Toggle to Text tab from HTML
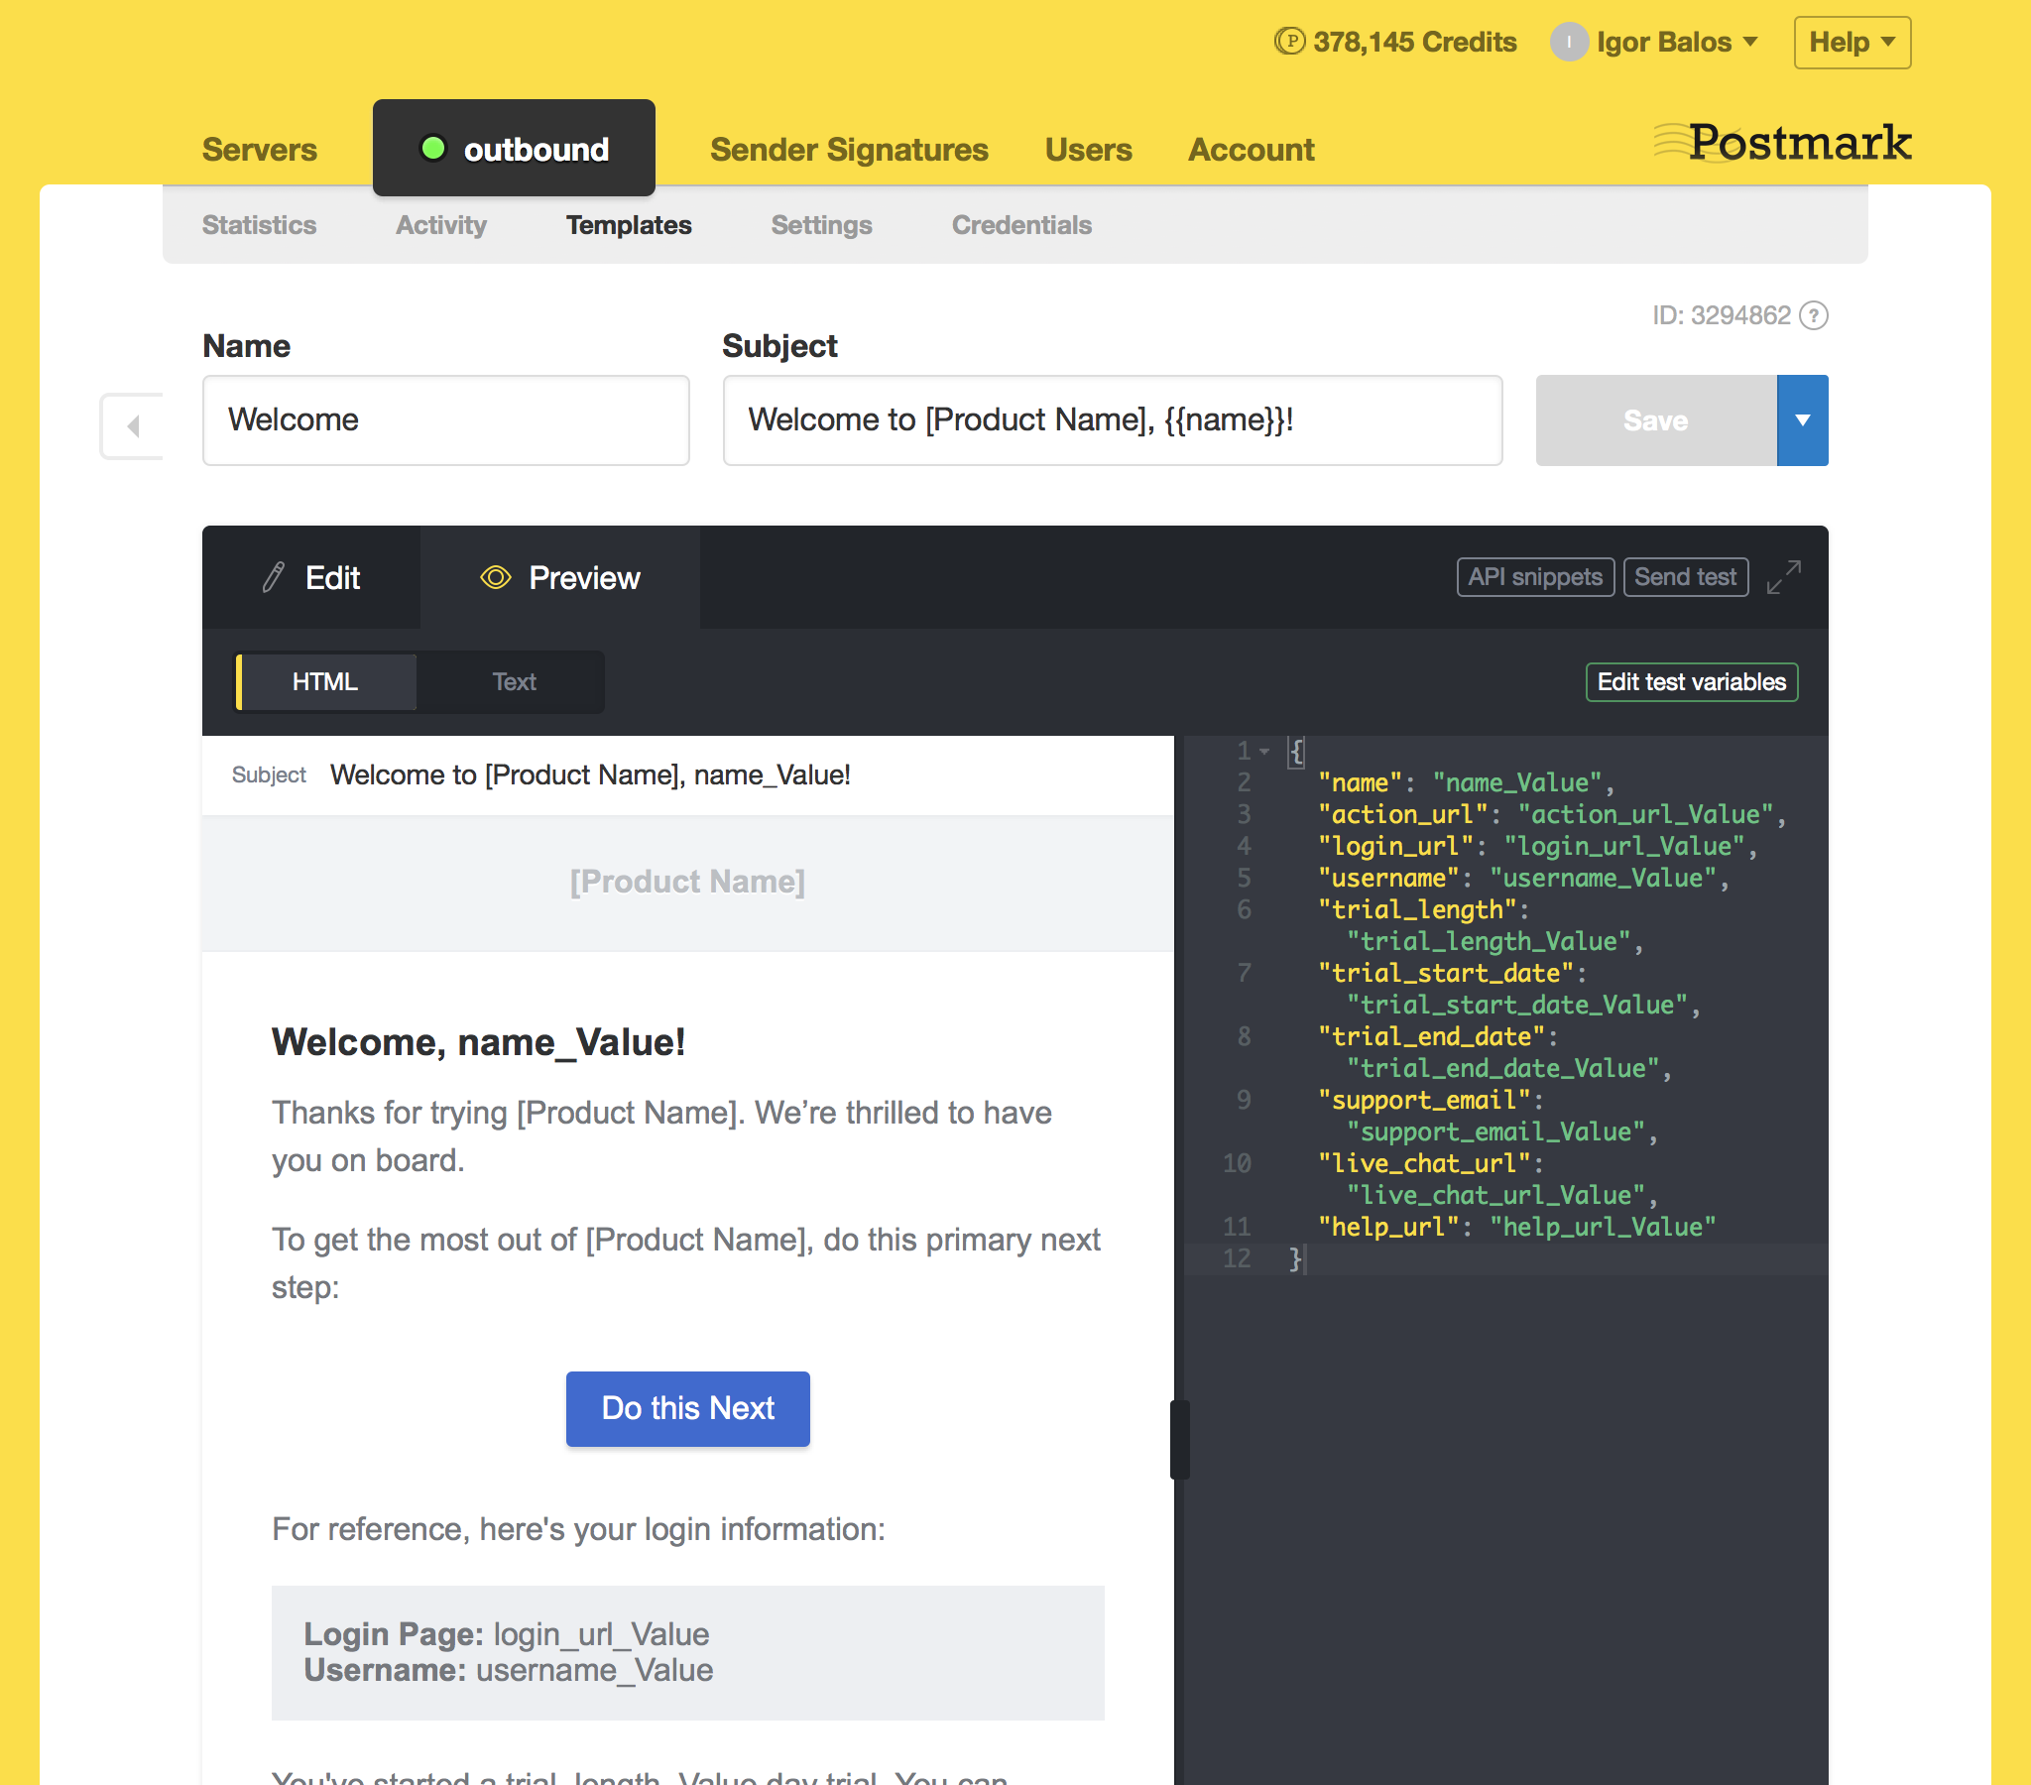 click(515, 678)
